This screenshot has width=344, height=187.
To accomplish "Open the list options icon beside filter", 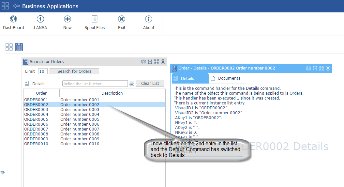I will coord(132,84).
